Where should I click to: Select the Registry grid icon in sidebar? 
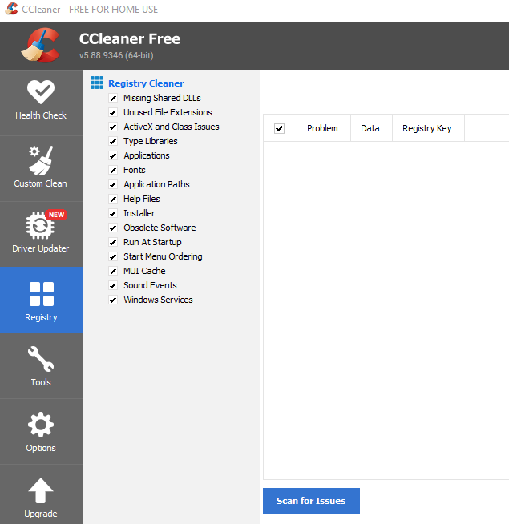click(x=42, y=294)
